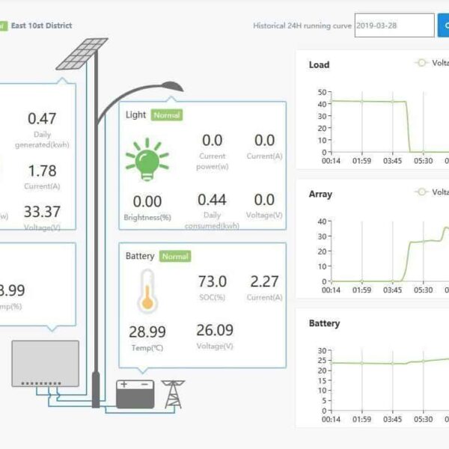Click the power grid tower icon
This screenshot has width=449, height=449.
(173, 394)
